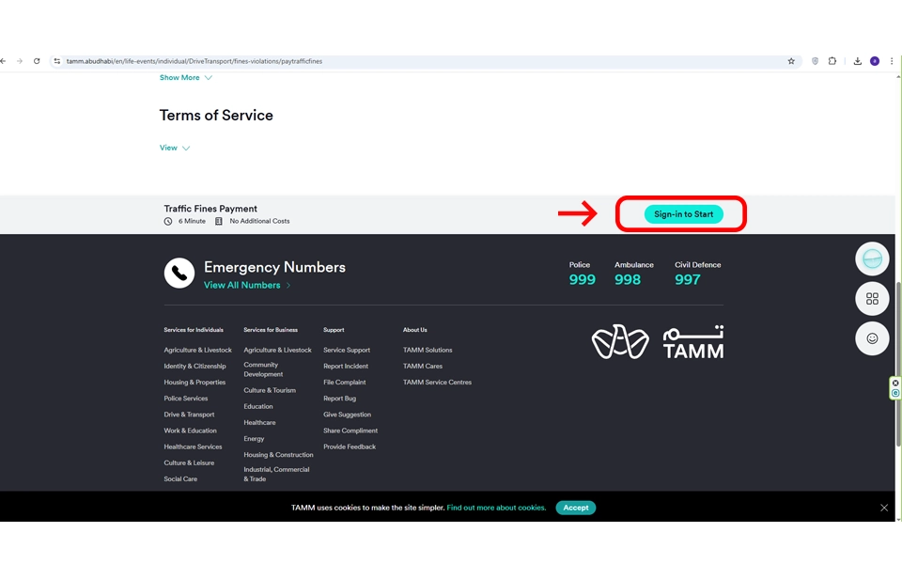The width and height of the screenshot is (902, 564).
Task: Open site information icon in address bar
Action: click(x=57, y=61)
